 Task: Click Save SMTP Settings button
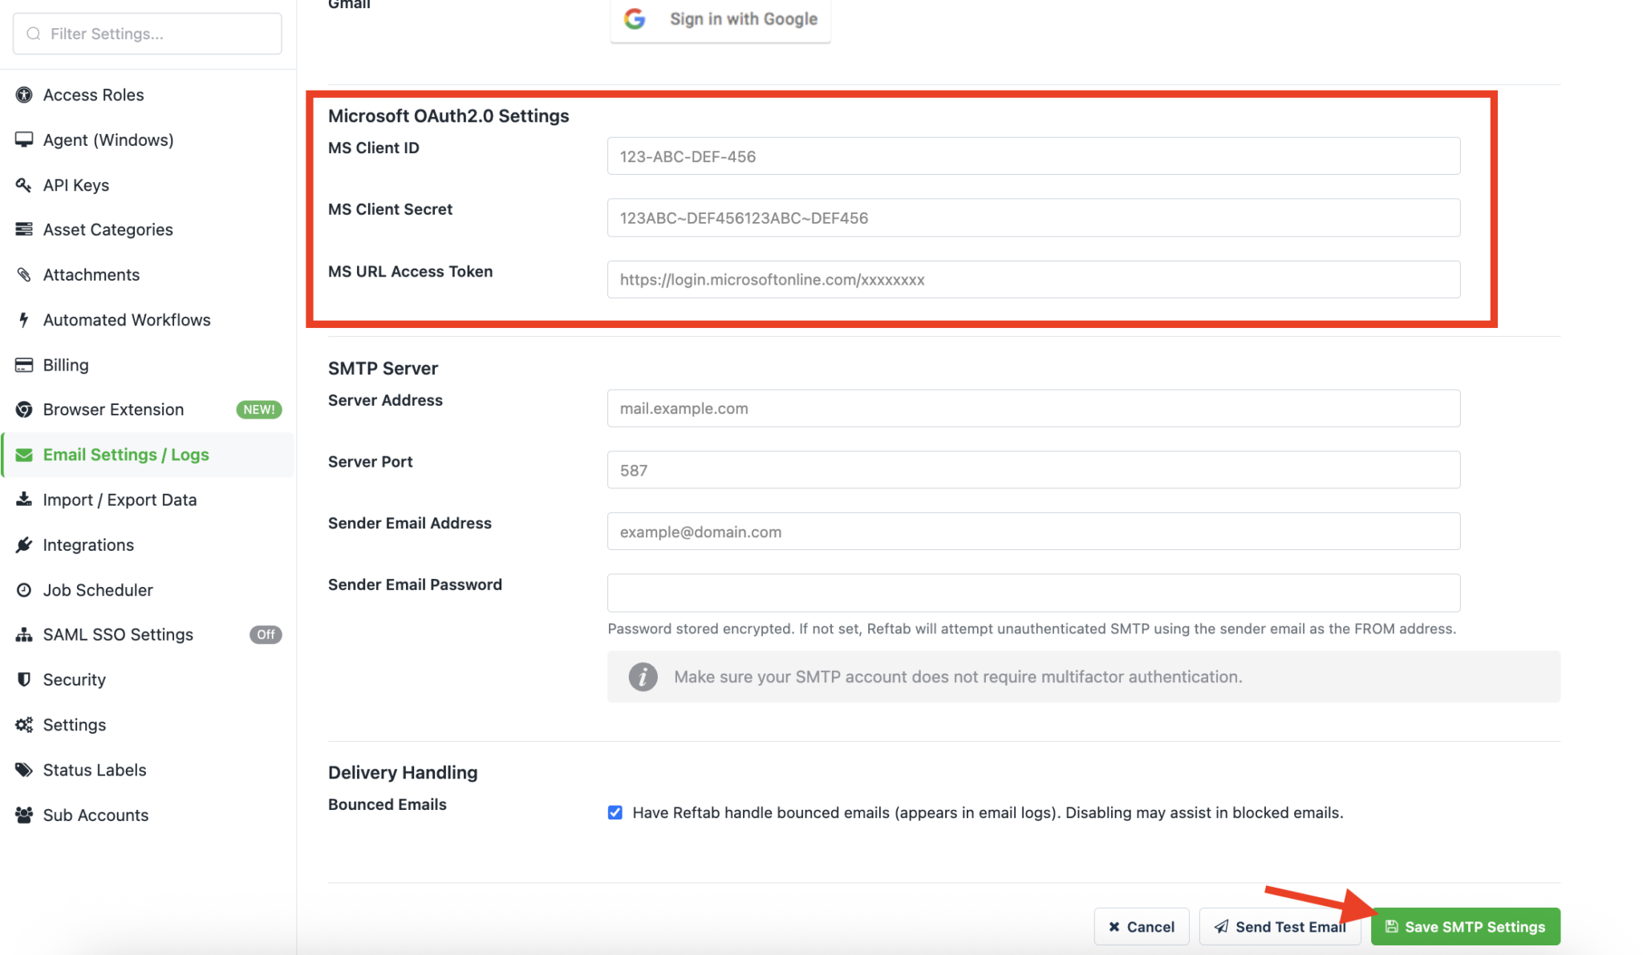point(1465,926)
